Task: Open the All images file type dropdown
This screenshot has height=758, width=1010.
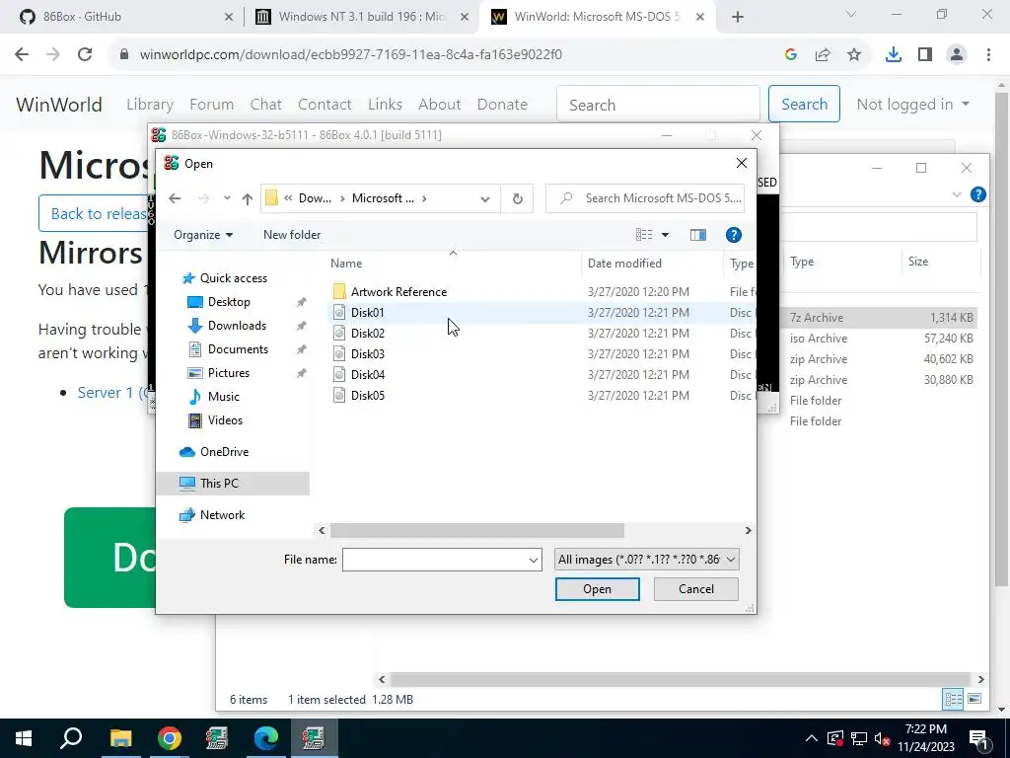Action: pyautogui.click(x=646, y=560)
